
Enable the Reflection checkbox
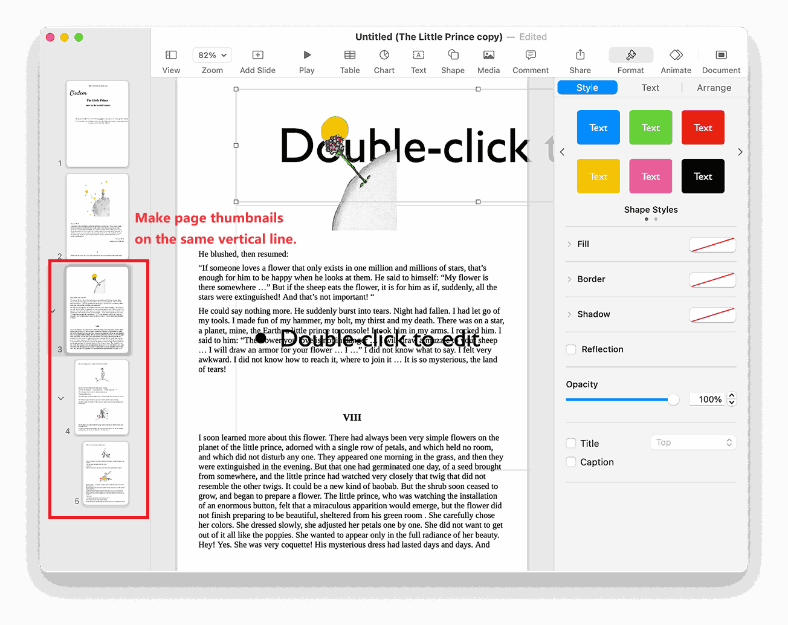tap(571, 349)
